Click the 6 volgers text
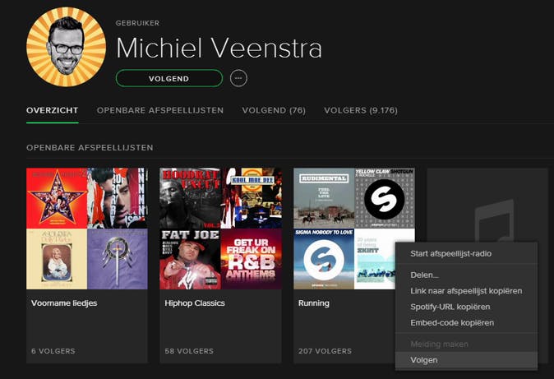This screenshot has height=379, width=554. [x=53, y=351]
